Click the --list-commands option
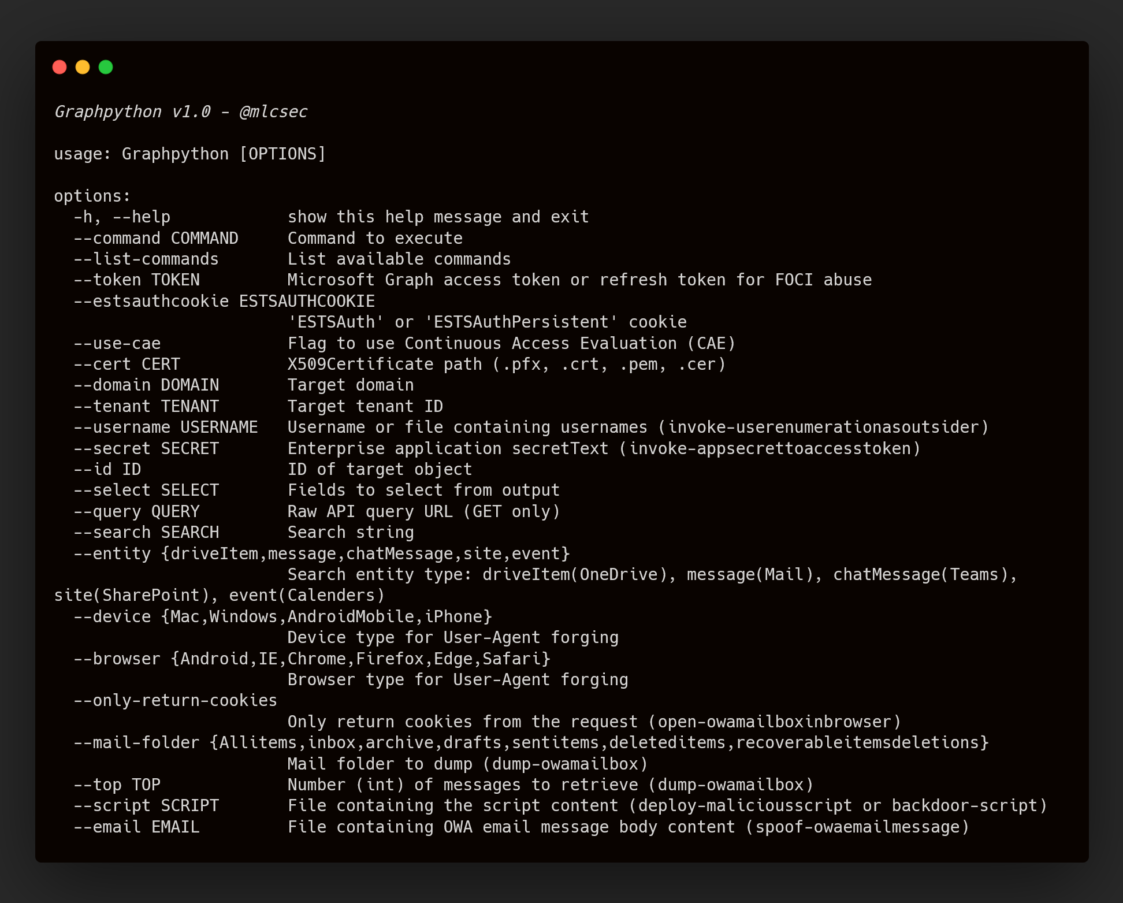 click(146, 259)
